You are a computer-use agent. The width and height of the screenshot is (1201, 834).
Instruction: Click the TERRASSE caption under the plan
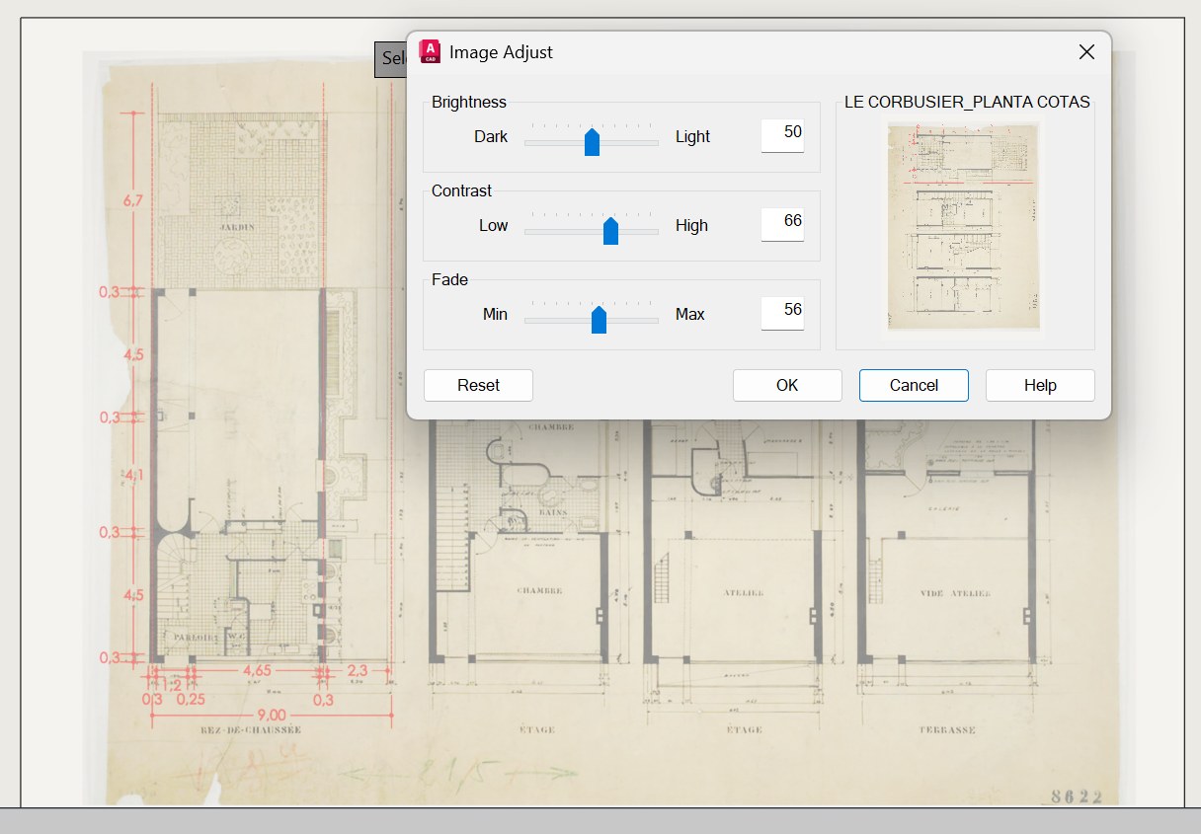949,730
